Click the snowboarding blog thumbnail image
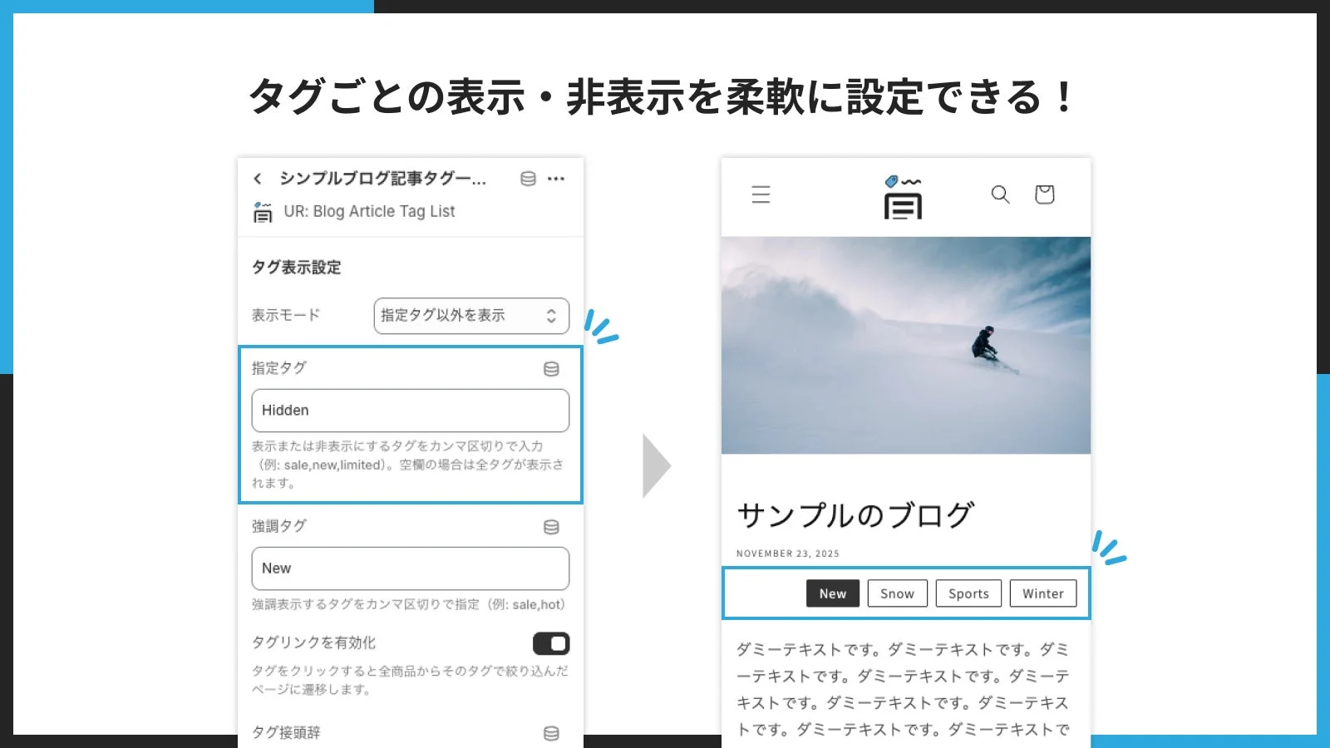The width and height of the screenshot is (1330, 748). click(x=906, y=345)
